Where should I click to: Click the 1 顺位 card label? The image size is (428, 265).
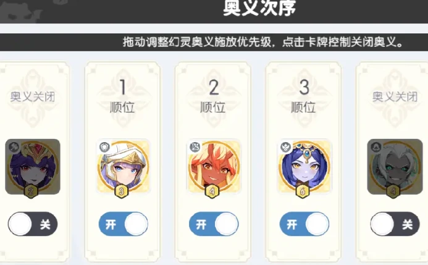click(122, 96)
